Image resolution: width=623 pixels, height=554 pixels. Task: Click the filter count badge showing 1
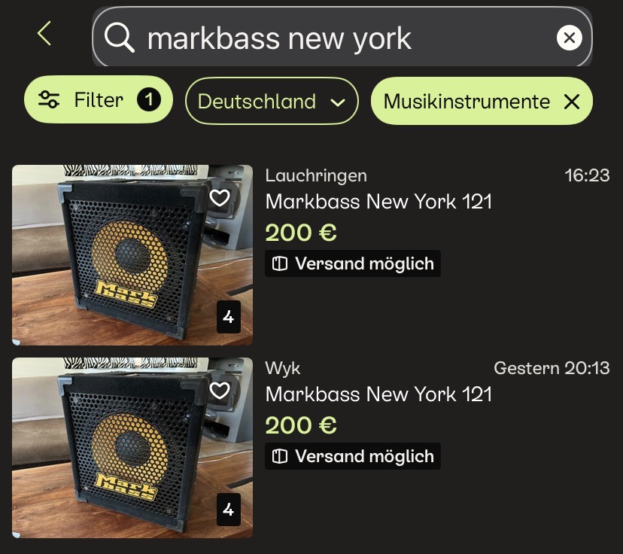tap(148, 100)
